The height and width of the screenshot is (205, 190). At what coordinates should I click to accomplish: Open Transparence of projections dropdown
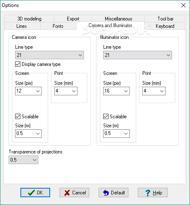[x=23, y=160]
